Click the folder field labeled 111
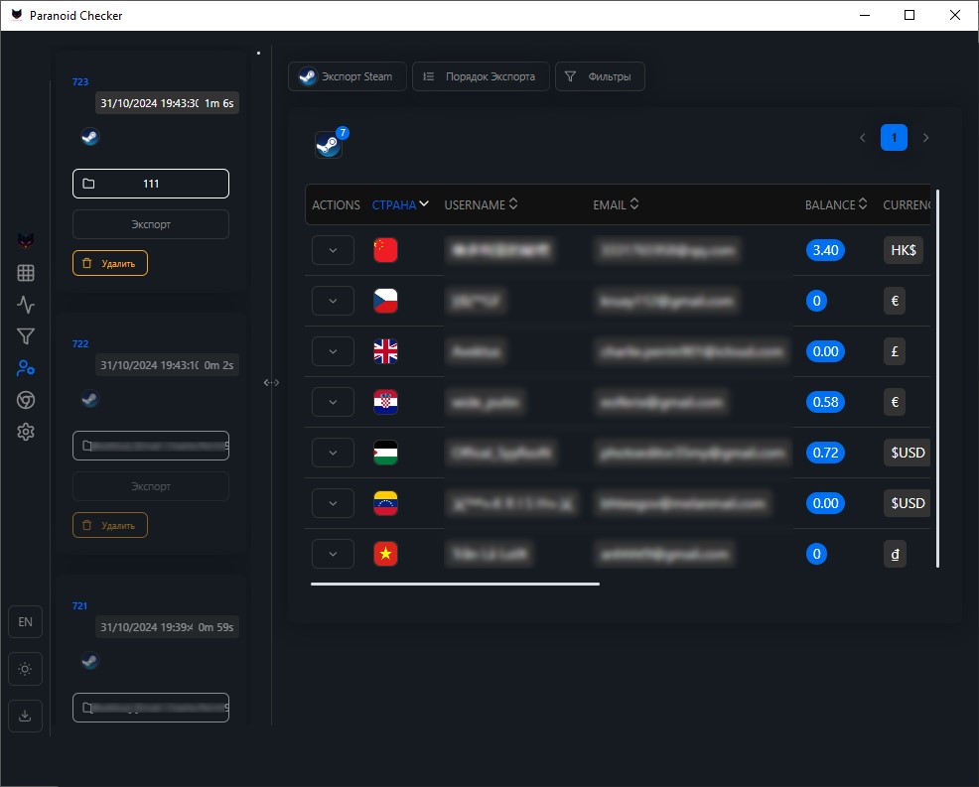Viewport: 979px width, 787px height. click(x=151, y=184)
